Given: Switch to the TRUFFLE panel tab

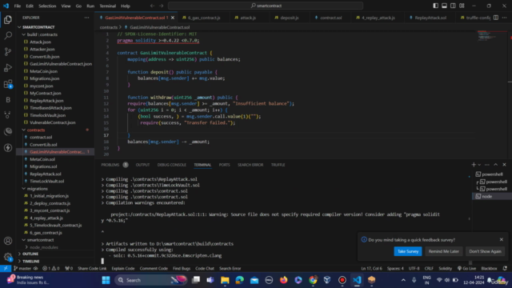Looking at the screenshot, I should tap(278, 165).
